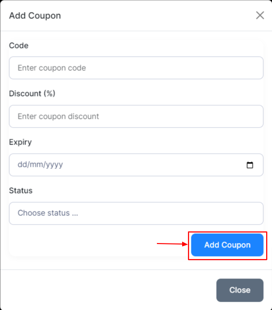
Task: Open the calendar picker icon in Expiry
Action: tap(250, 164)
